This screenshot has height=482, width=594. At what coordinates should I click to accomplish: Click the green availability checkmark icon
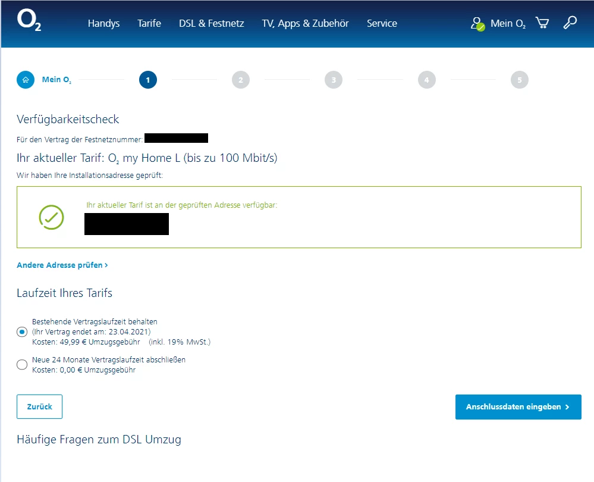pyautogui.click(x=52, y=217)
